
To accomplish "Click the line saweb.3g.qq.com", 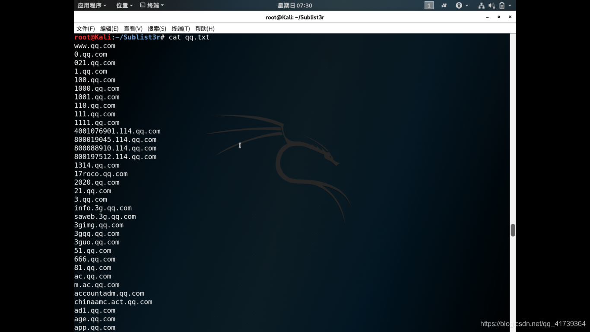I will click(105, 217).
